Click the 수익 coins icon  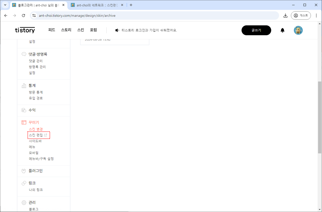24,110
